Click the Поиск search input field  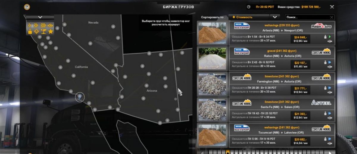pyautogui.click(x=307, y=17)
